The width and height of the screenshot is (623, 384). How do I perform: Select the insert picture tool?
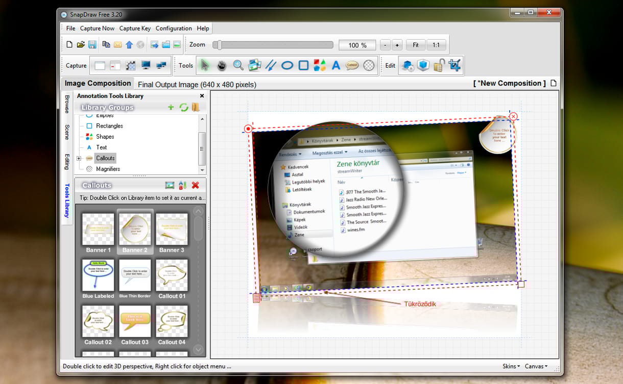[x=254, y=65]
